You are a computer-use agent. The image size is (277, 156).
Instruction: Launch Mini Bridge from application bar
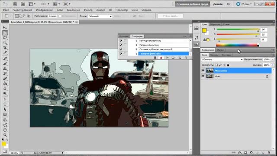point(23,4)
